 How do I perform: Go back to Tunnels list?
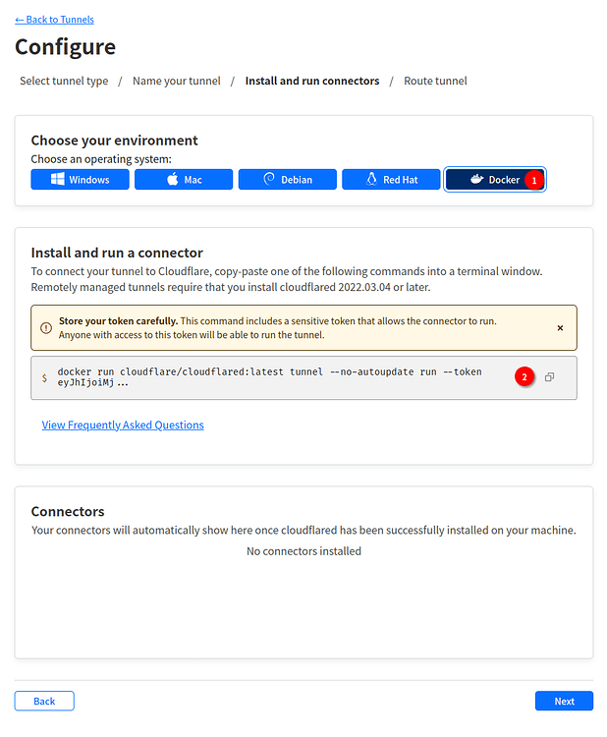coord(54,20)
